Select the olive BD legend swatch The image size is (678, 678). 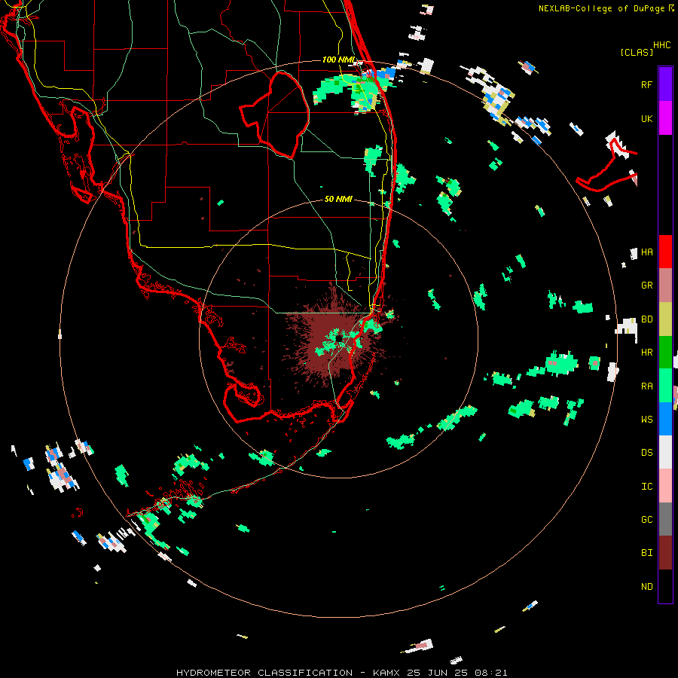pyautogui.click(x=665, y=319)
